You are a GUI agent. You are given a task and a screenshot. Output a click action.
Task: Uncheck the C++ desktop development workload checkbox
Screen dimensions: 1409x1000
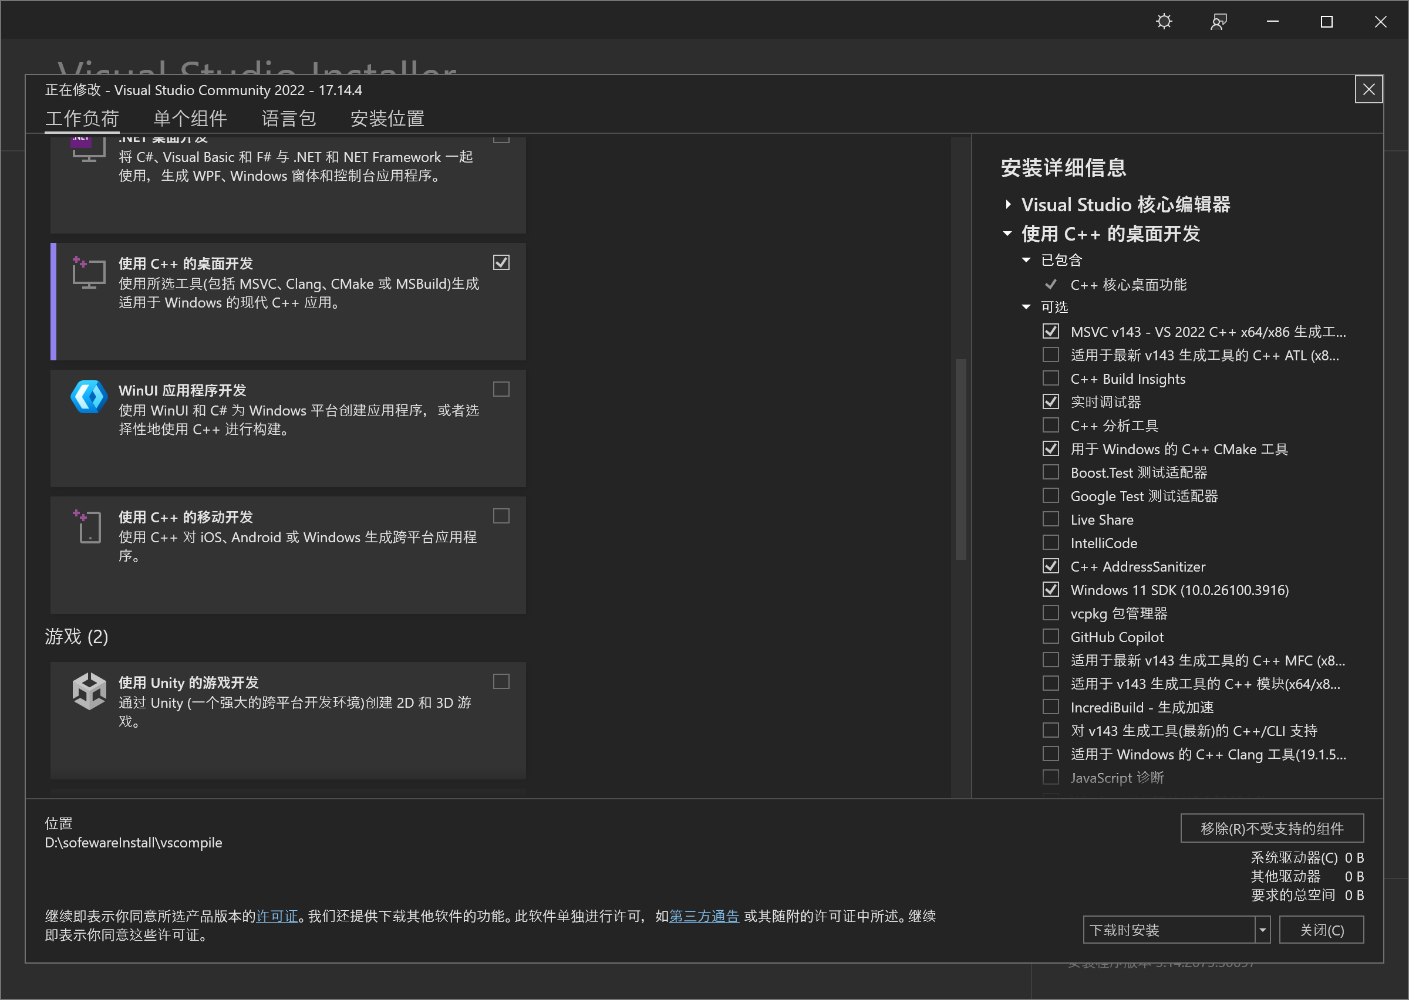(501, 263)
